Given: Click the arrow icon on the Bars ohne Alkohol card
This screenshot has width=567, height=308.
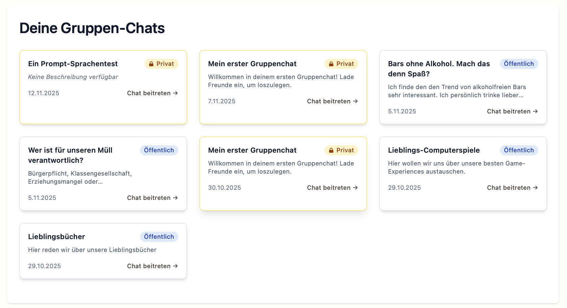Looking at the screenshot, I should click(x=535, y=111).
